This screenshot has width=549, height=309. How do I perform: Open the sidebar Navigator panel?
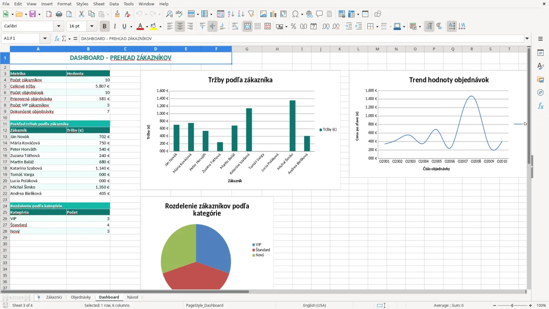(540, 92)
